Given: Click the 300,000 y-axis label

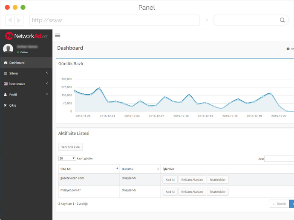Looking at the screenshot, I should click(x=67, y=79).
